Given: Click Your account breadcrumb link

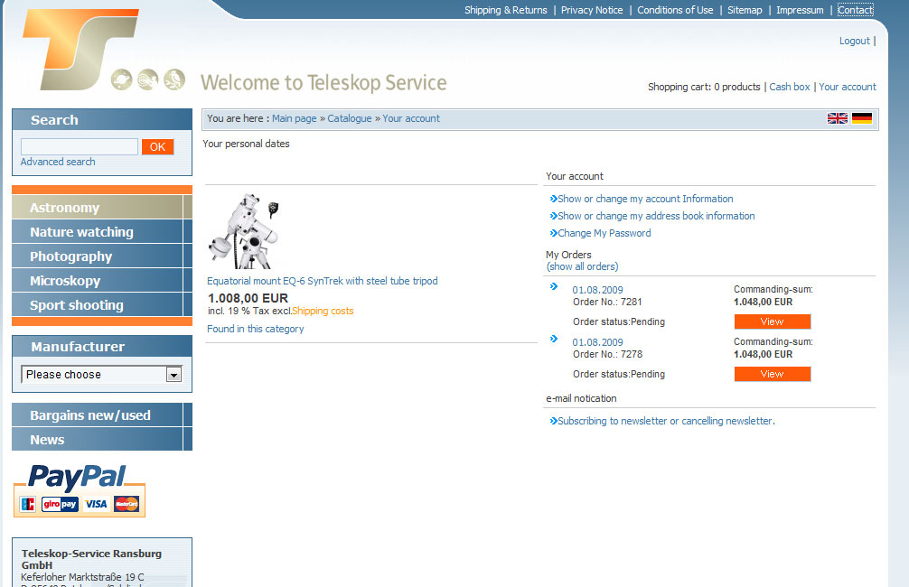Looking at the screenshot, I should 411,118.
